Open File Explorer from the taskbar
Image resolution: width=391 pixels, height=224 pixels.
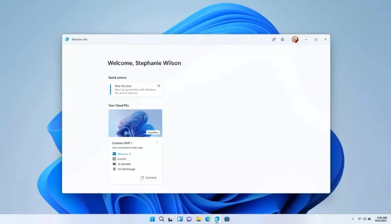pyautogui.click(x=199, y=219)
